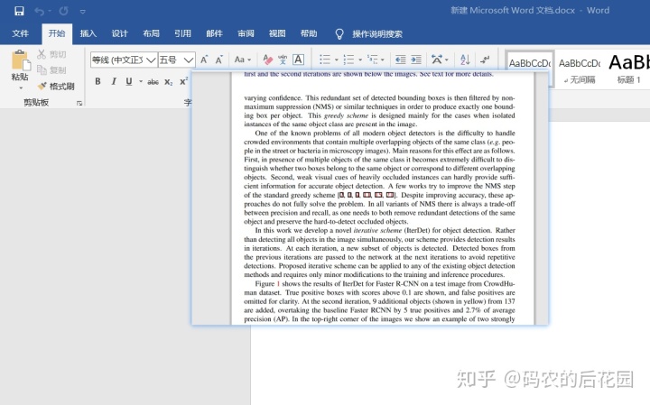Toggle bold formatting

[97, 81]
